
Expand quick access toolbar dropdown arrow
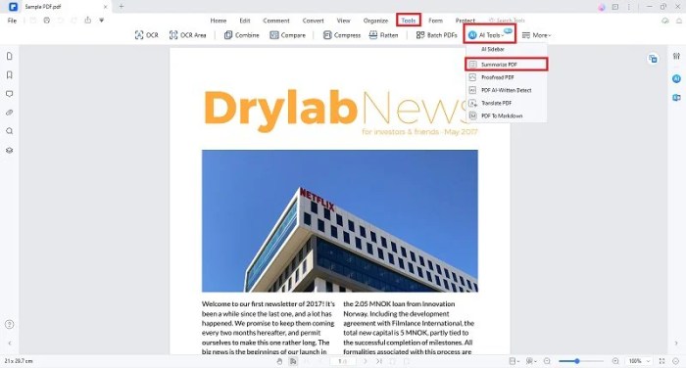[102, 21]
